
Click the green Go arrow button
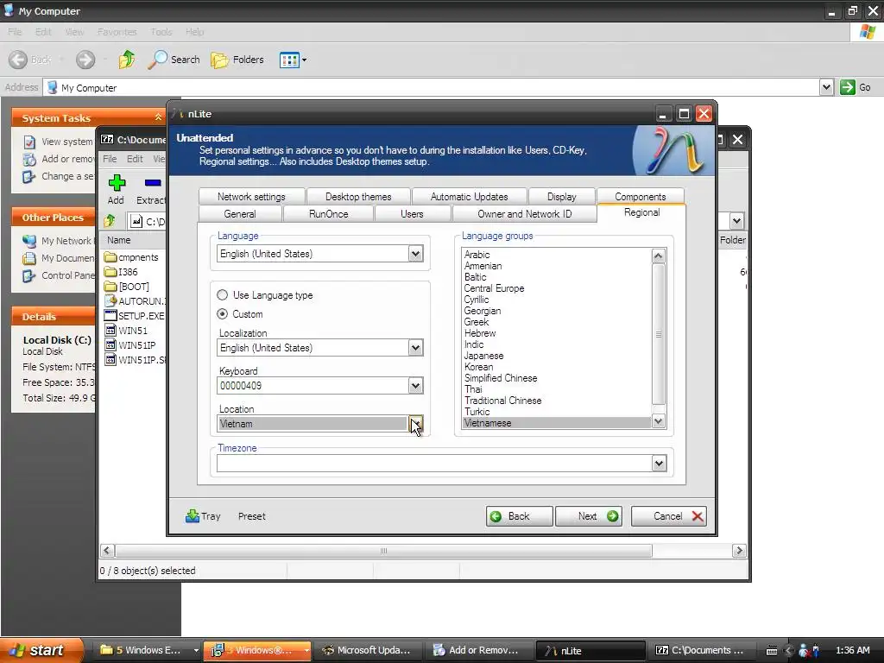(x=848, y=87)
